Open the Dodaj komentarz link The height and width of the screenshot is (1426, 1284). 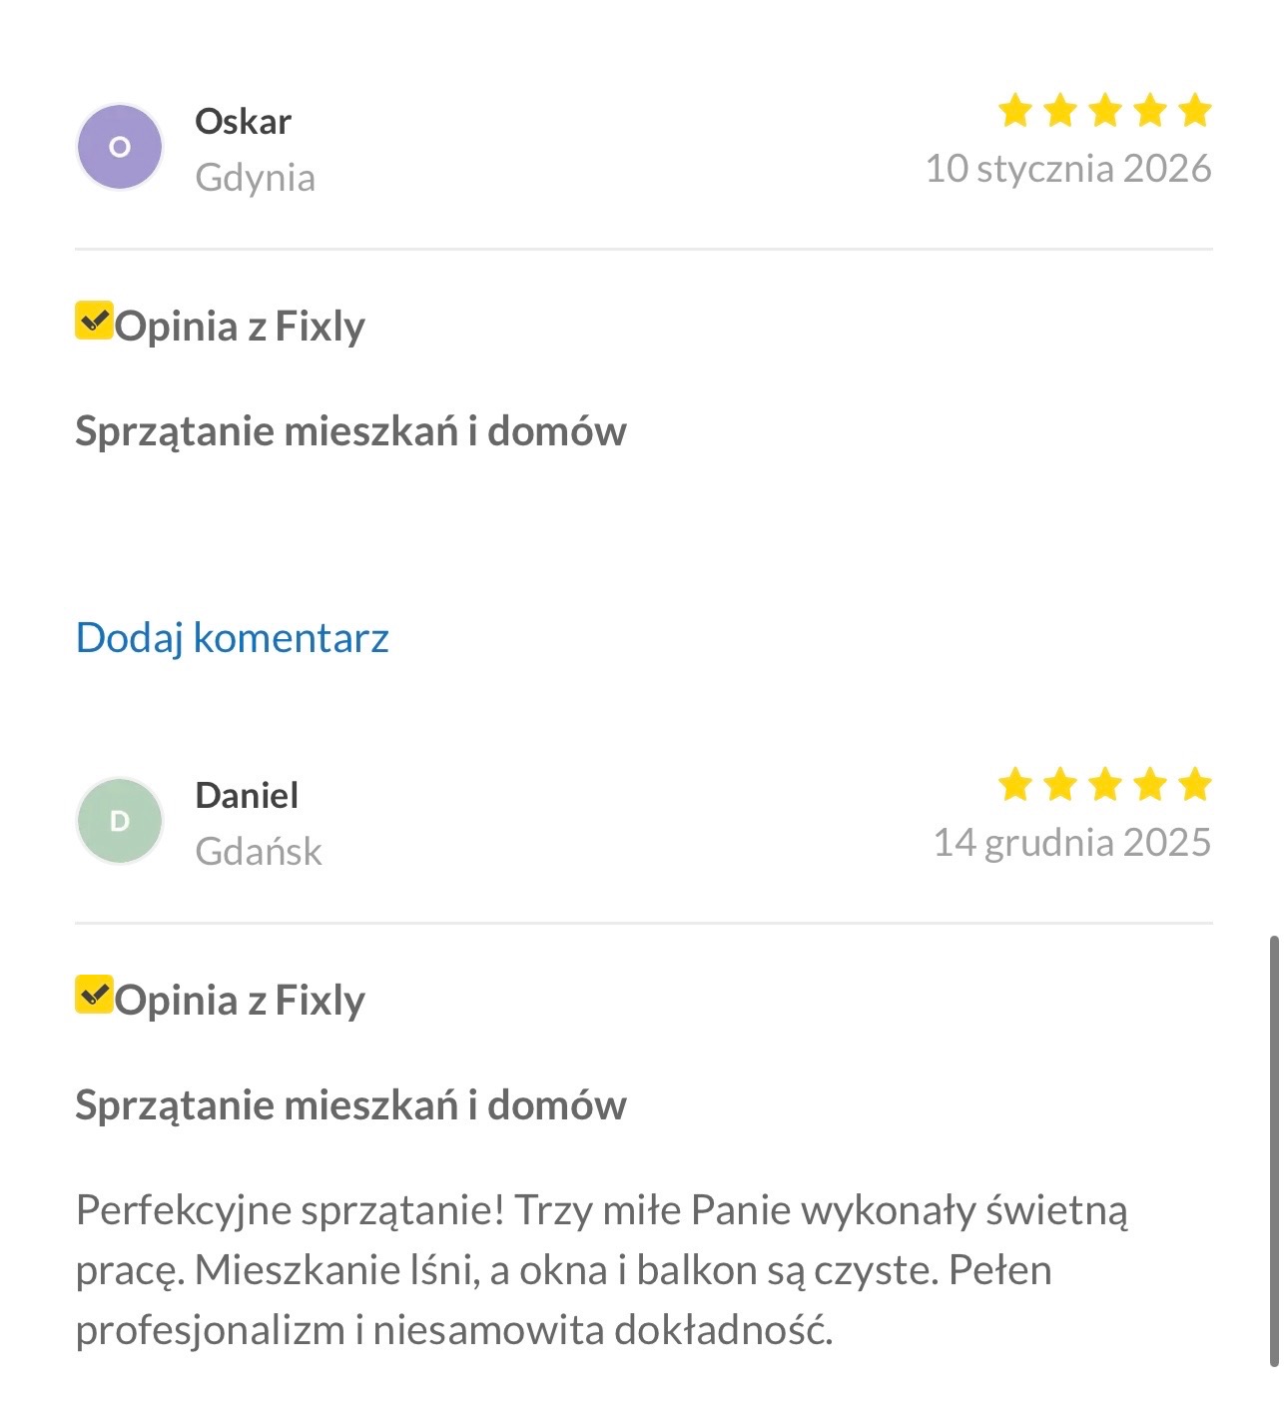232,637
